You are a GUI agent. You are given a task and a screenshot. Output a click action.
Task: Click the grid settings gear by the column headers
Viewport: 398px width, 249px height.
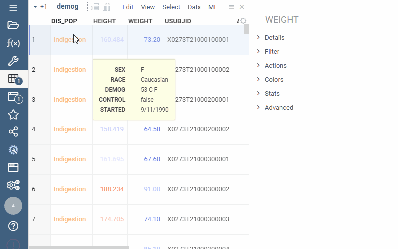243,21
